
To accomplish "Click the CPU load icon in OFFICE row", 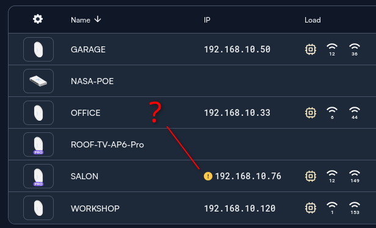I will click(x=311, y=113).
